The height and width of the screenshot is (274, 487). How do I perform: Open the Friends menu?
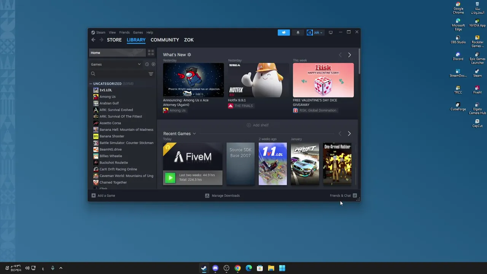(x=124, y=32)
